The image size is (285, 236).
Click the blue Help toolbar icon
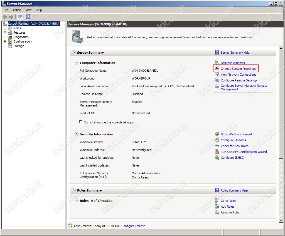(x=28, y=17)
